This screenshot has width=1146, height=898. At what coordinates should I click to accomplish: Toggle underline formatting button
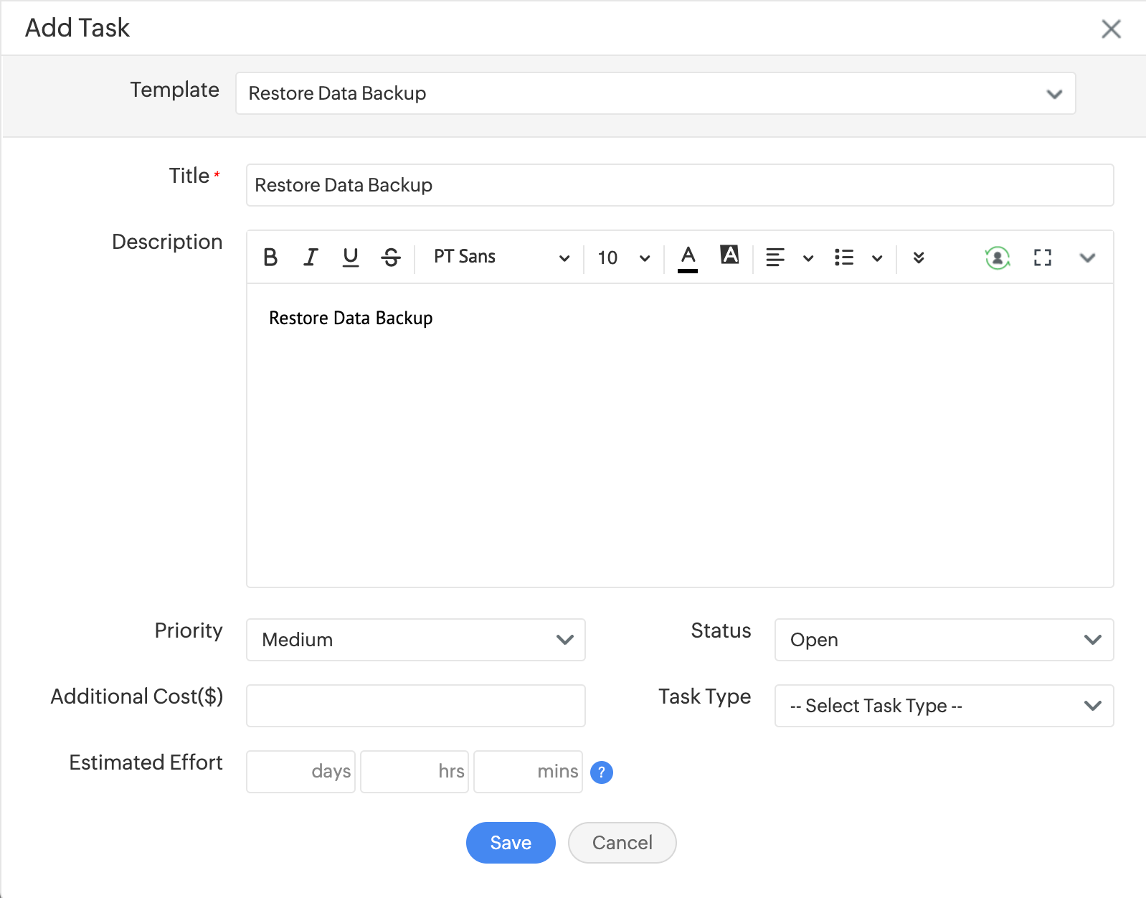[x=351, y=257]
